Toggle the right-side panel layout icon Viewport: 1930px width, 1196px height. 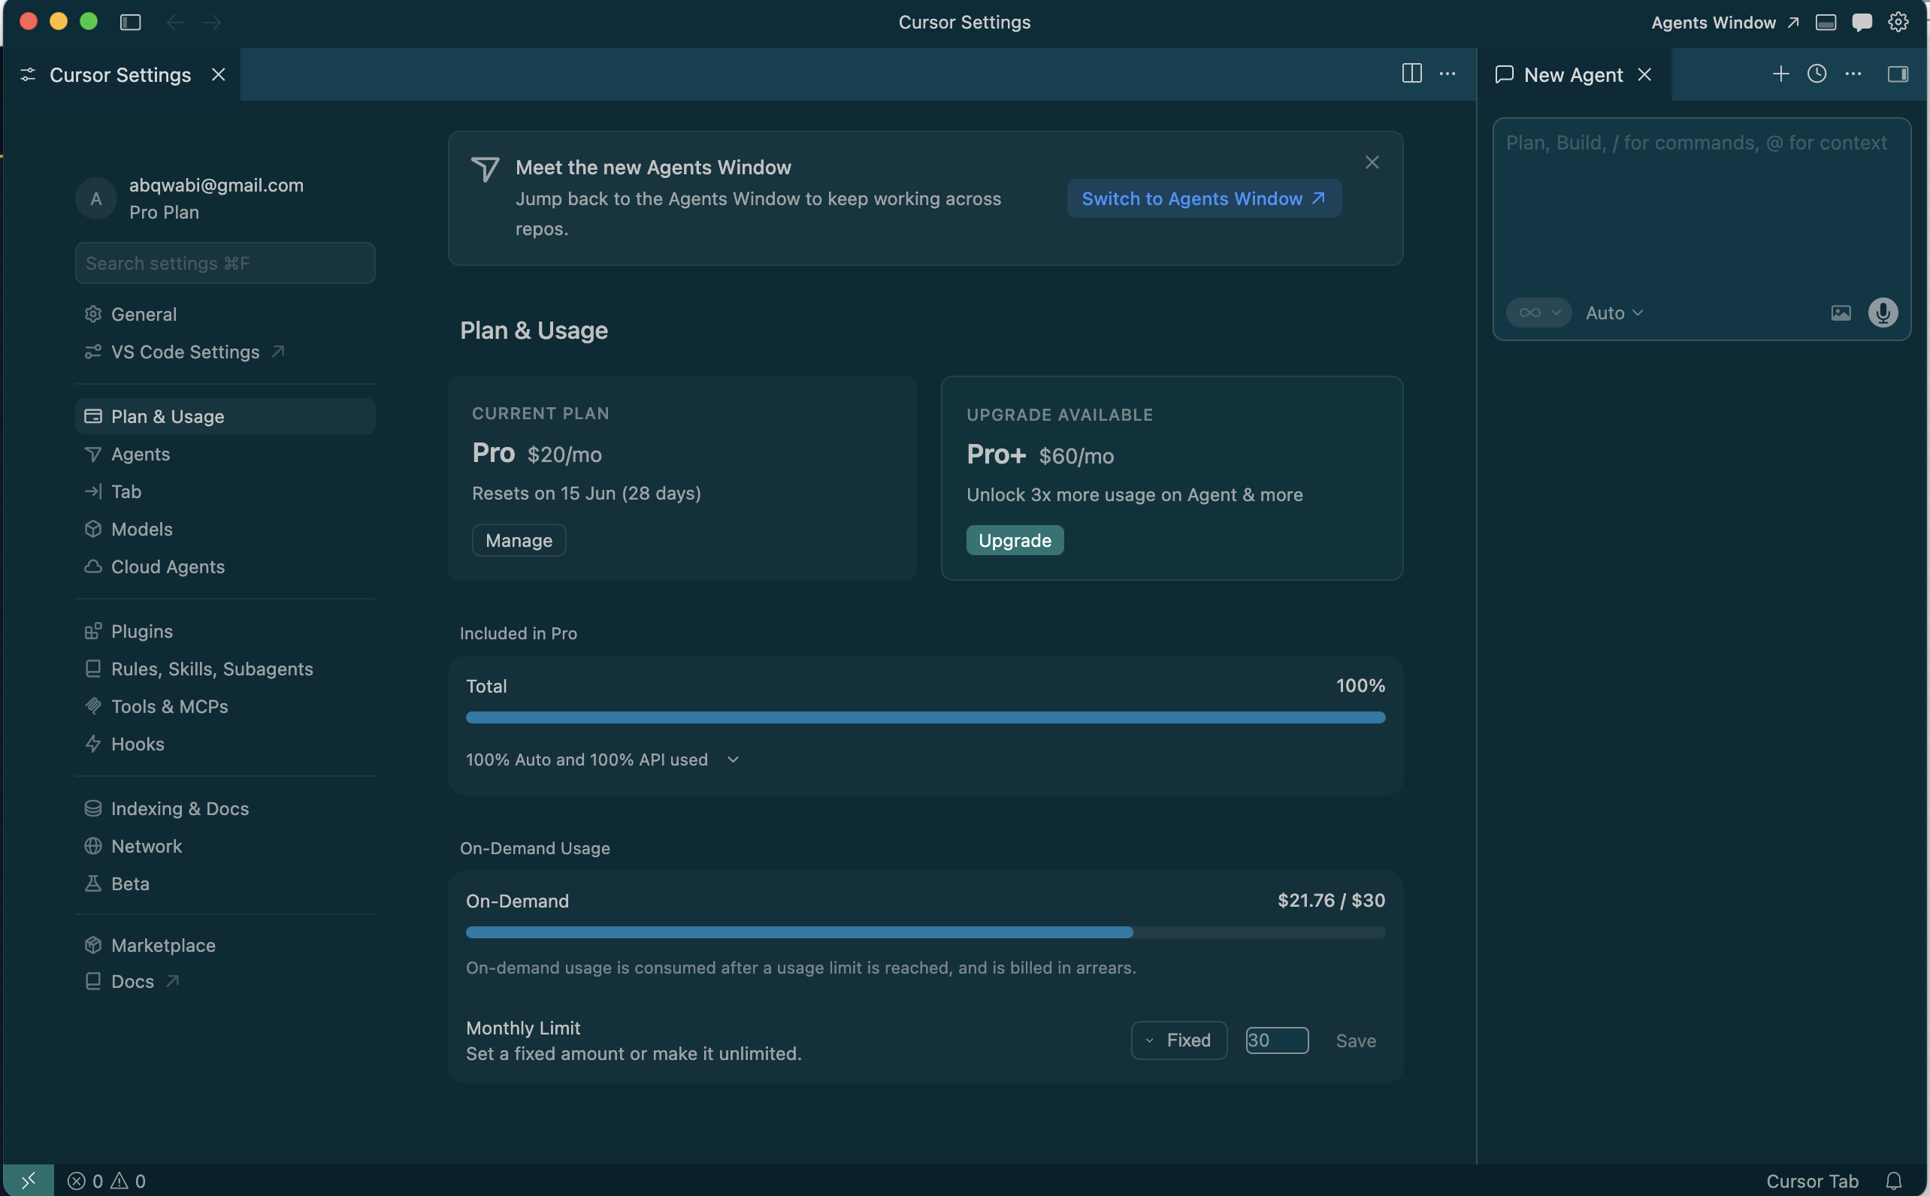pos(1898,74)
